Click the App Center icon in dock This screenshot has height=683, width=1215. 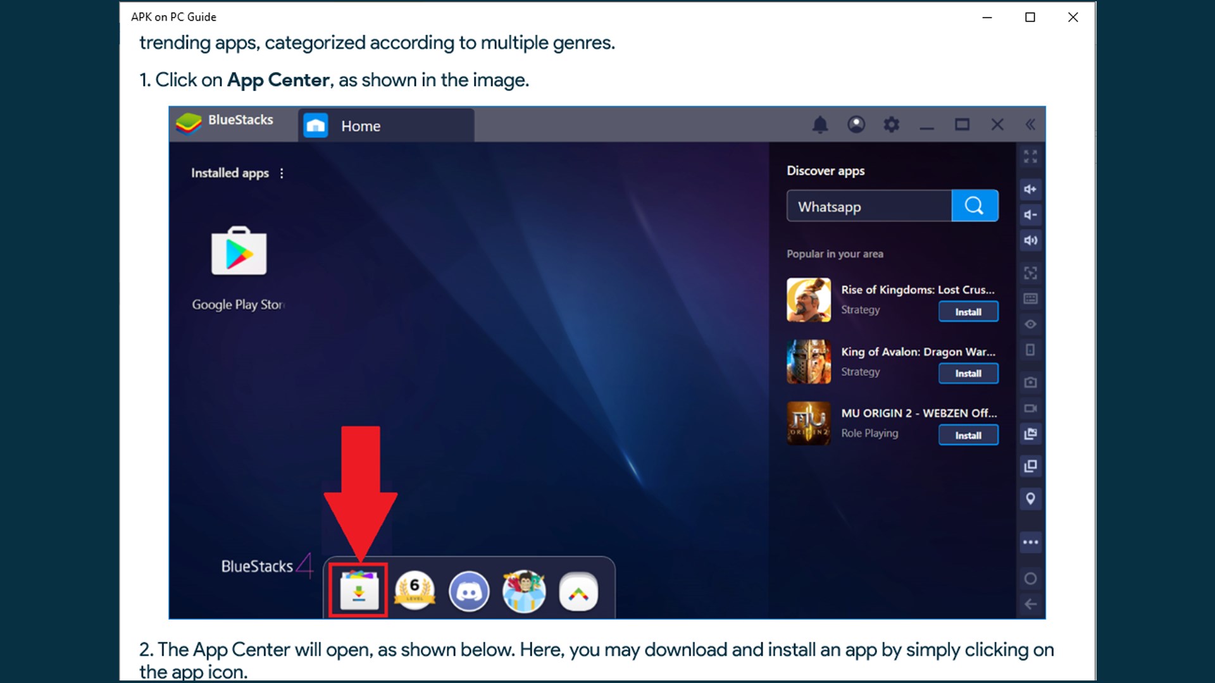358,591
